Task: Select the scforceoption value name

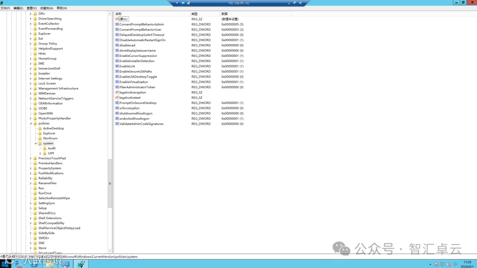Action: click(129, 108)
